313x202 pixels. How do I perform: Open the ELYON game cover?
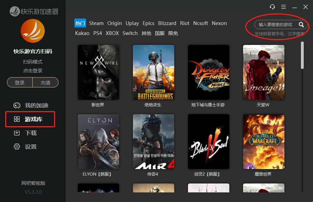(98, 142)
